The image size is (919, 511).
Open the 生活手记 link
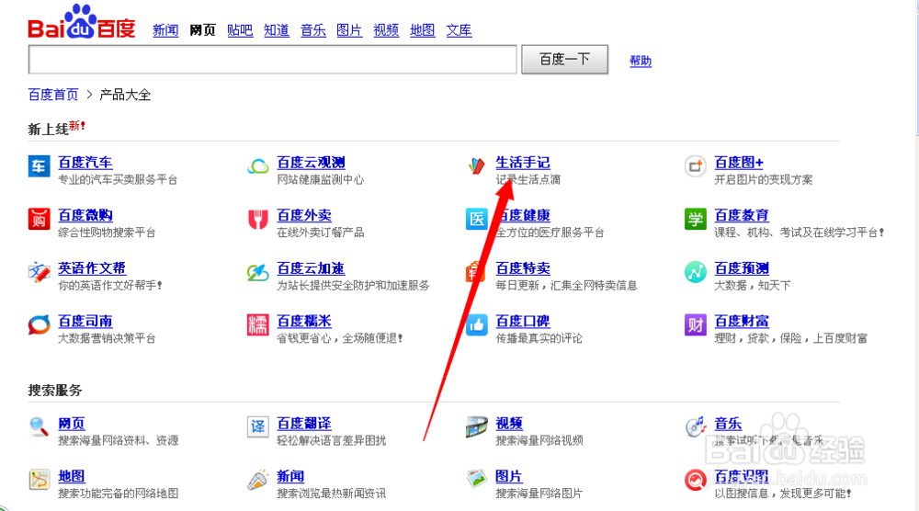(x=523, y=163)
